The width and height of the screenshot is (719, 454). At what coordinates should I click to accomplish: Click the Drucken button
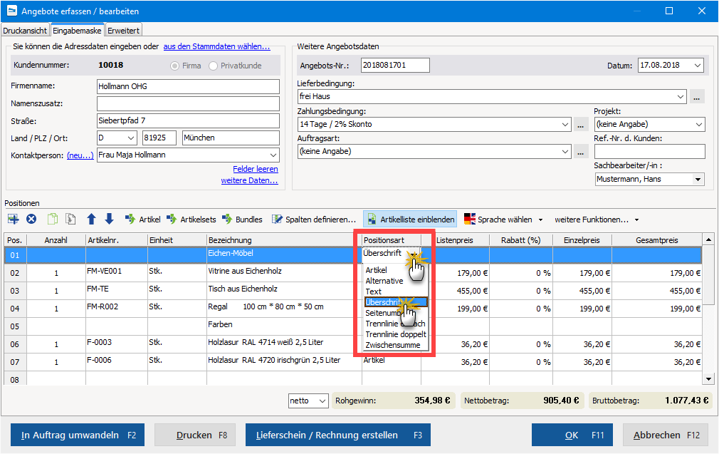click(x=195, y=435)
